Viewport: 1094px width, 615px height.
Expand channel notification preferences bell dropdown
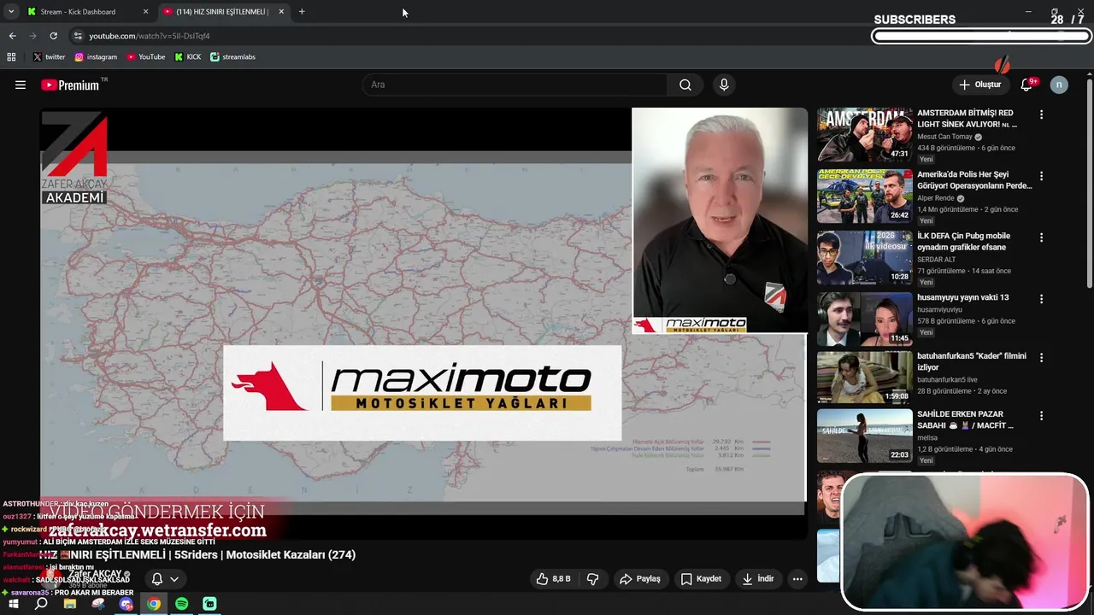tap(165, 578)
